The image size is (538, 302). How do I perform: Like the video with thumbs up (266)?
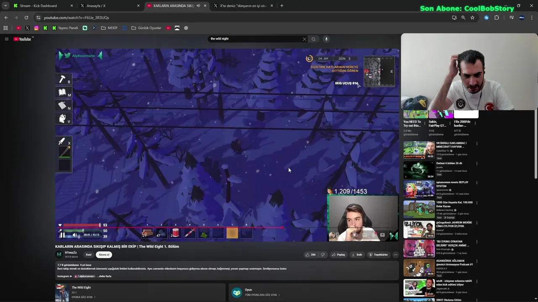[x=311, y=255]
